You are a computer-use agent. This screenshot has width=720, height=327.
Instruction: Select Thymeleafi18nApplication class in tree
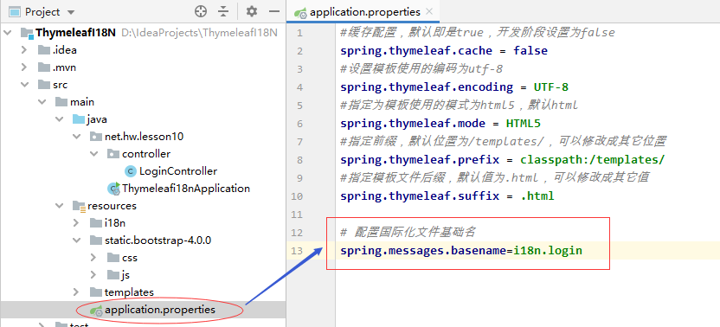tap(186, 189)
